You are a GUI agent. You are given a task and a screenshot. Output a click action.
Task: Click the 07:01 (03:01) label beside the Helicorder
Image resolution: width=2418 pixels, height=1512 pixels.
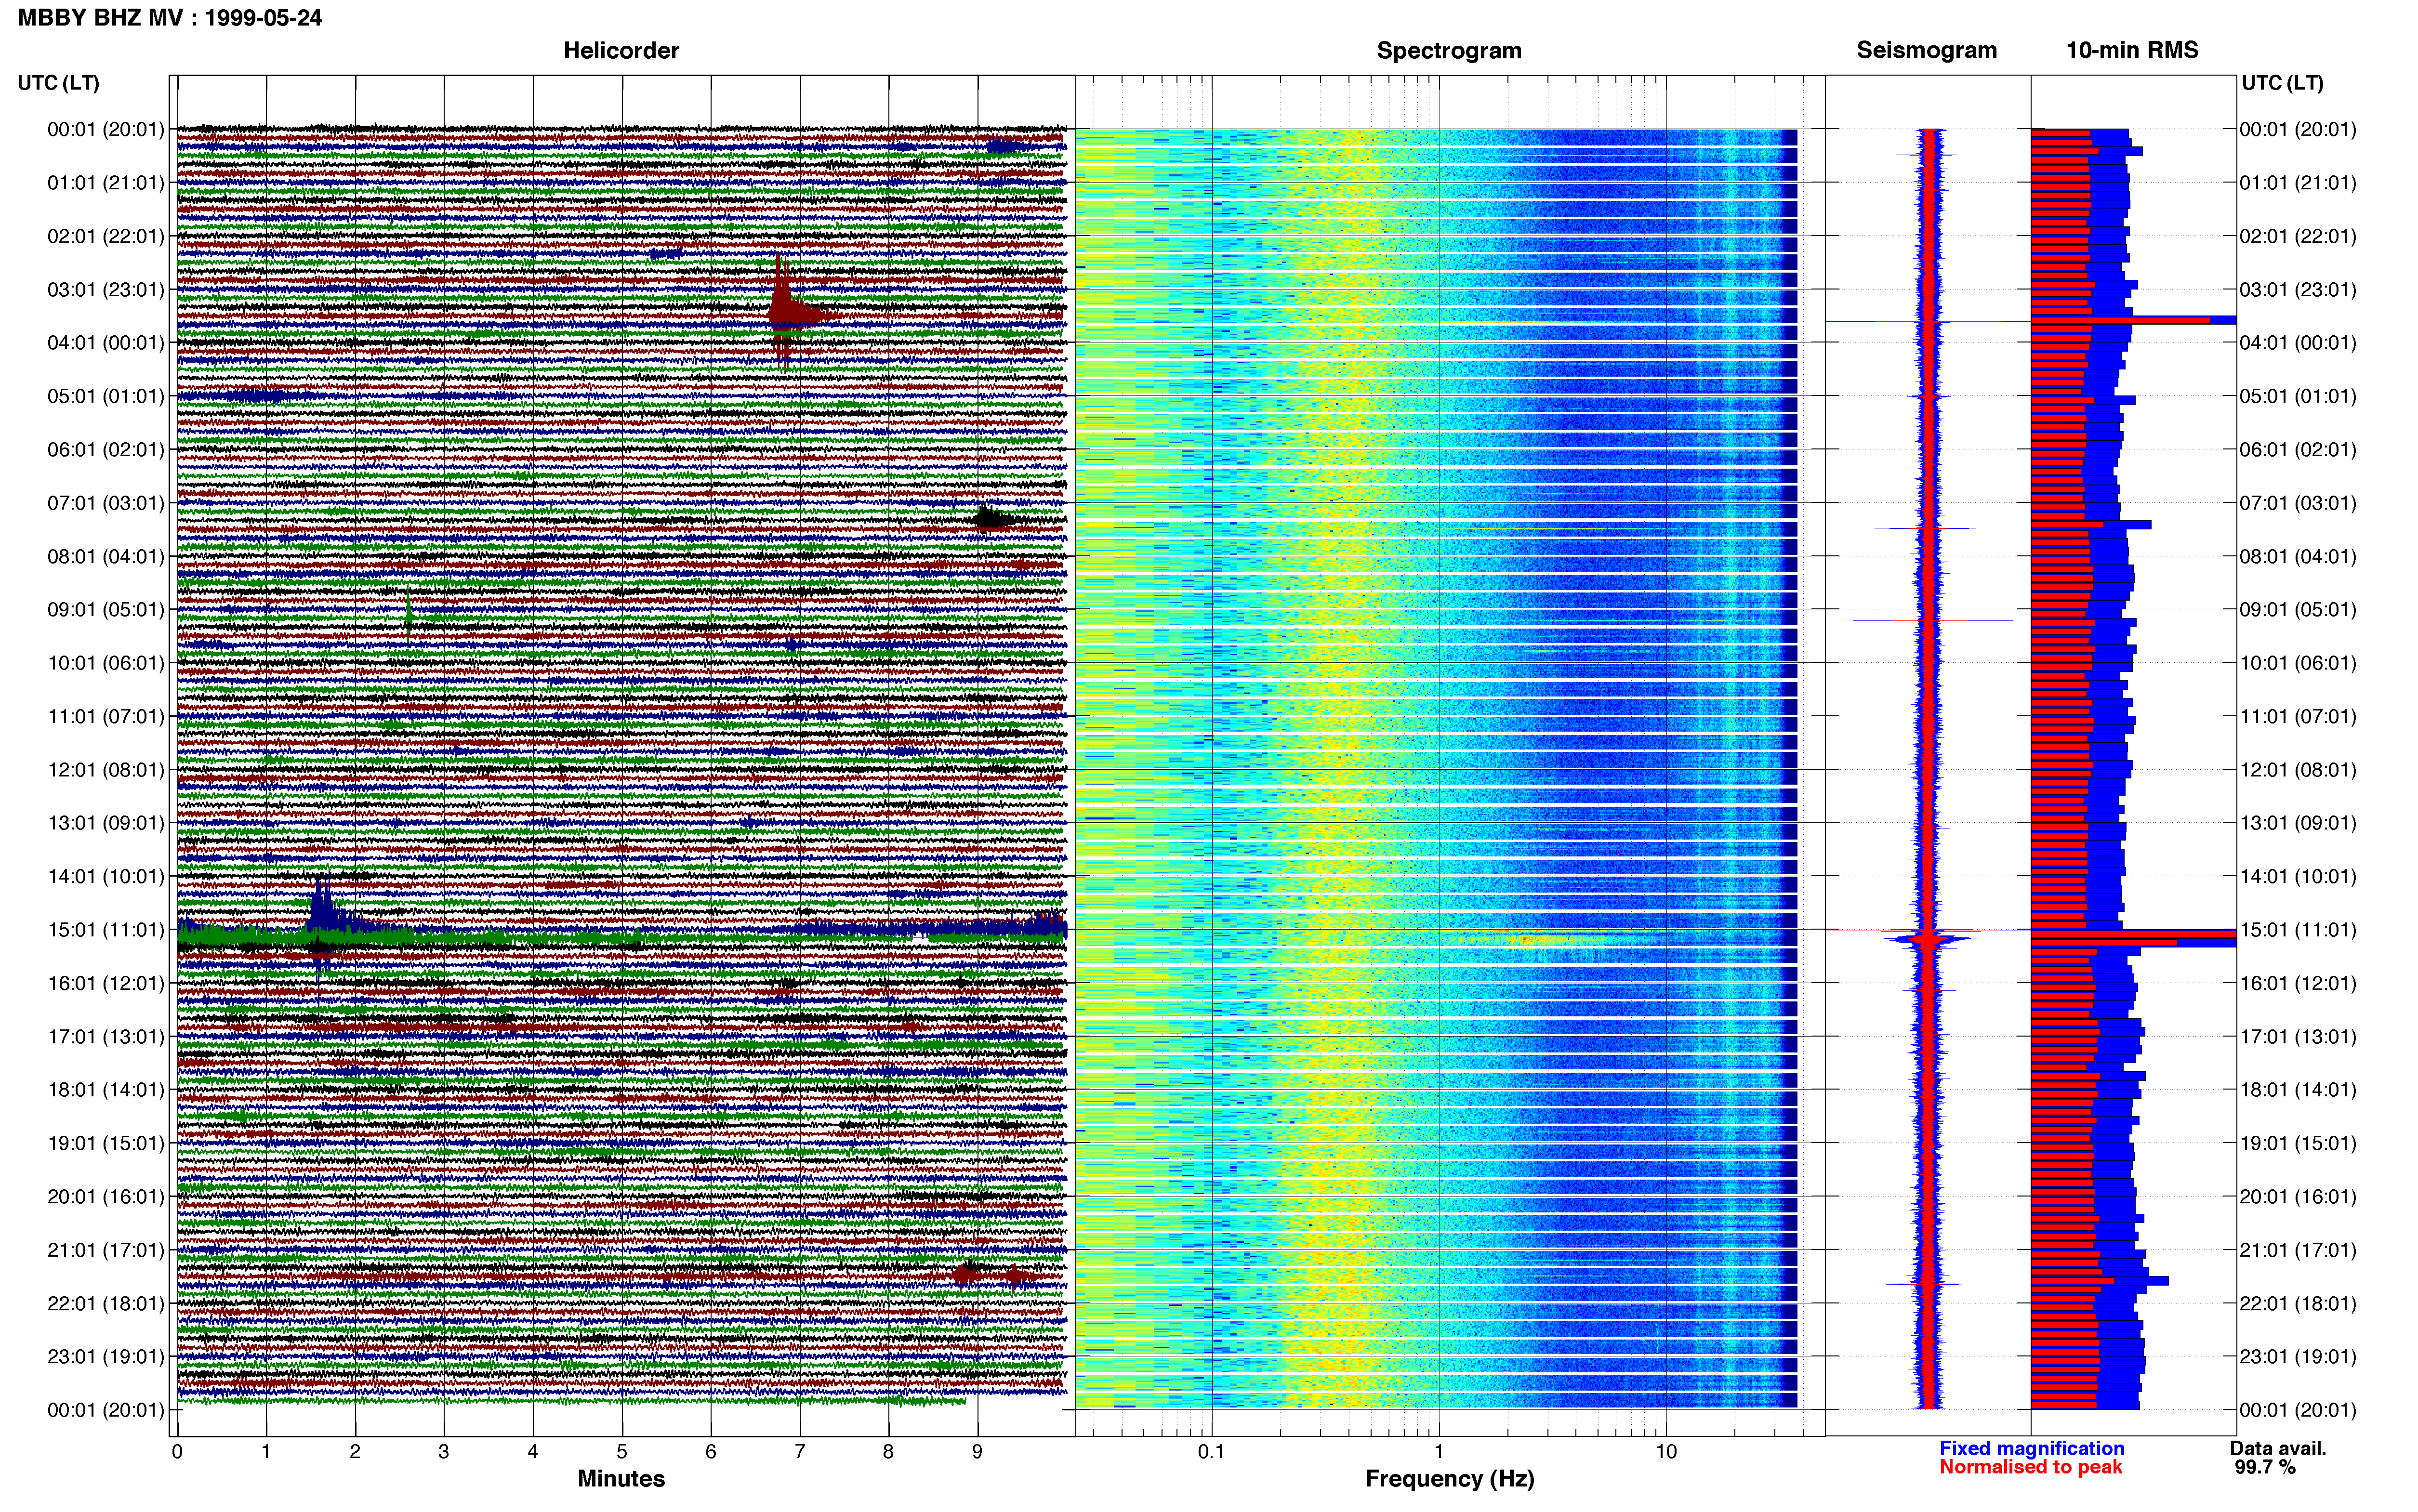106,502
